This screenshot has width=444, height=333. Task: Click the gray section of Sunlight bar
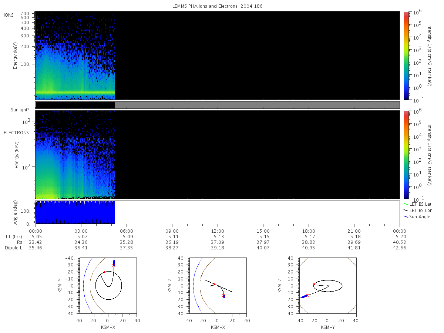[x=258, y=105]
